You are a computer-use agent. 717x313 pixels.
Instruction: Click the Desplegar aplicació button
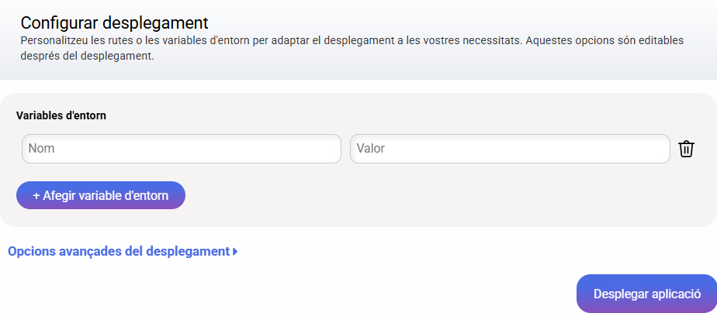tap(647, 294)
